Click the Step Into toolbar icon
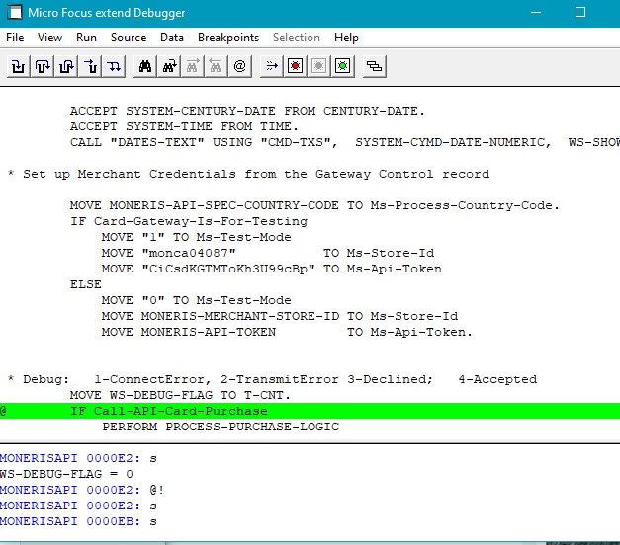 click(x=18, y=66)
